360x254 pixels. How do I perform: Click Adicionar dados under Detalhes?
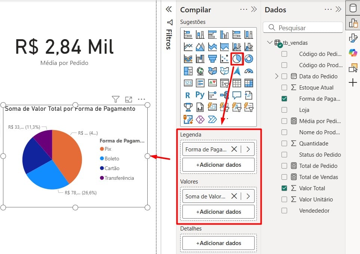(x=218, y=243)
